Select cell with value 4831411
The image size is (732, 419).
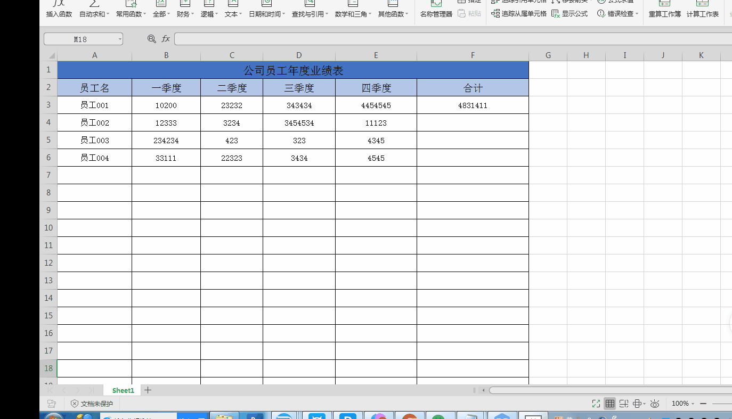[473, 105]
